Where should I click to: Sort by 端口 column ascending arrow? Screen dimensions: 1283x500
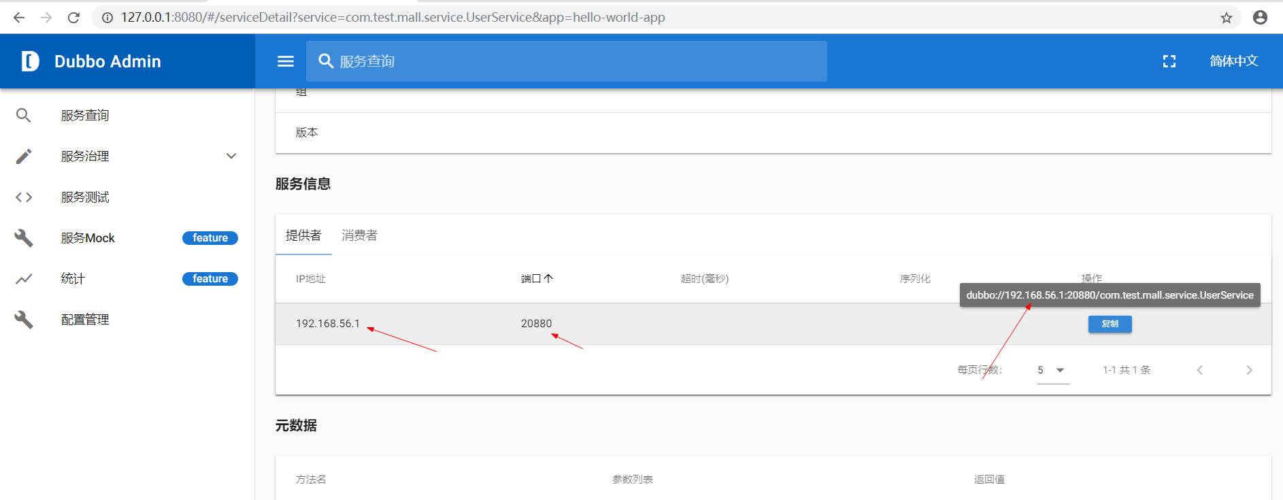tap(548, 278)
